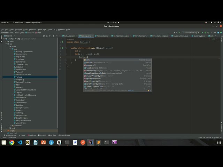This screenshot has height=167, width=223.
Task: Click IDE updates icon in top toolbar
Action: click(218, 32)
